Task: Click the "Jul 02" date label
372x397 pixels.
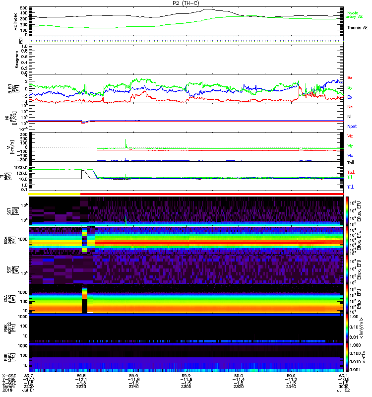Action: click(x=343, y=390)
